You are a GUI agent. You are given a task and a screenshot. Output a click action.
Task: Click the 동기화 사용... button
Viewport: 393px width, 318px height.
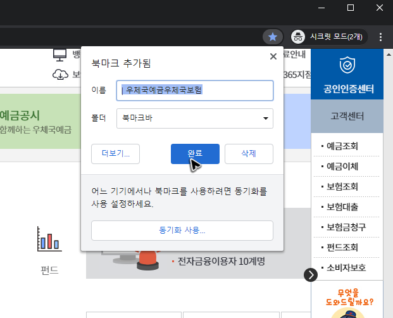[182, 231]
